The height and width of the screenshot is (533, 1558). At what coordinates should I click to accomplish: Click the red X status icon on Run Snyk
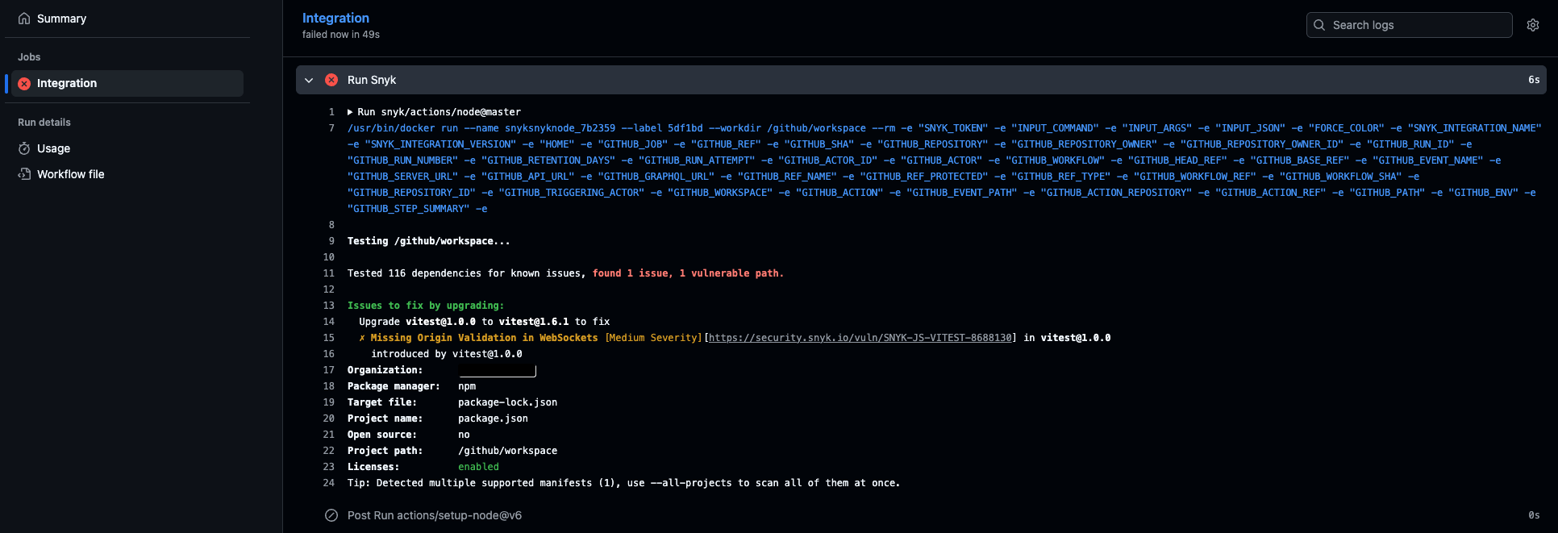pos(331,80)
